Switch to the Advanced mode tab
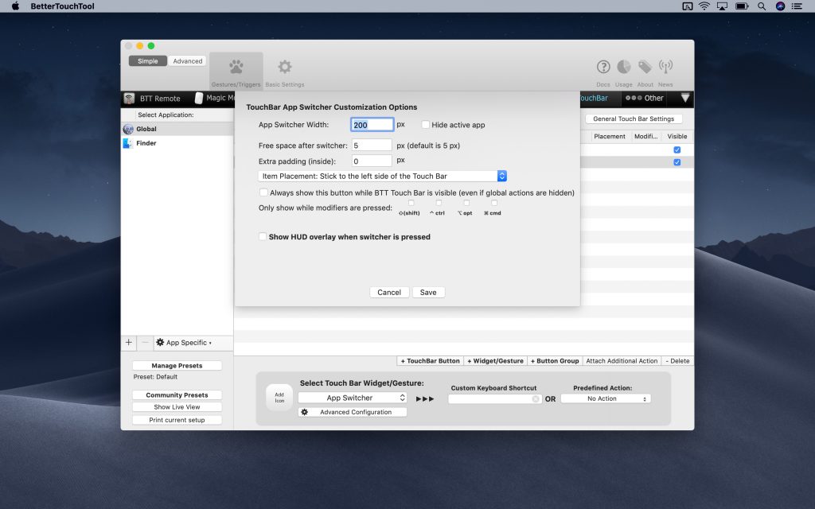Image resolution: width=815 pixels, height=509 pixels. click(187, 60)
